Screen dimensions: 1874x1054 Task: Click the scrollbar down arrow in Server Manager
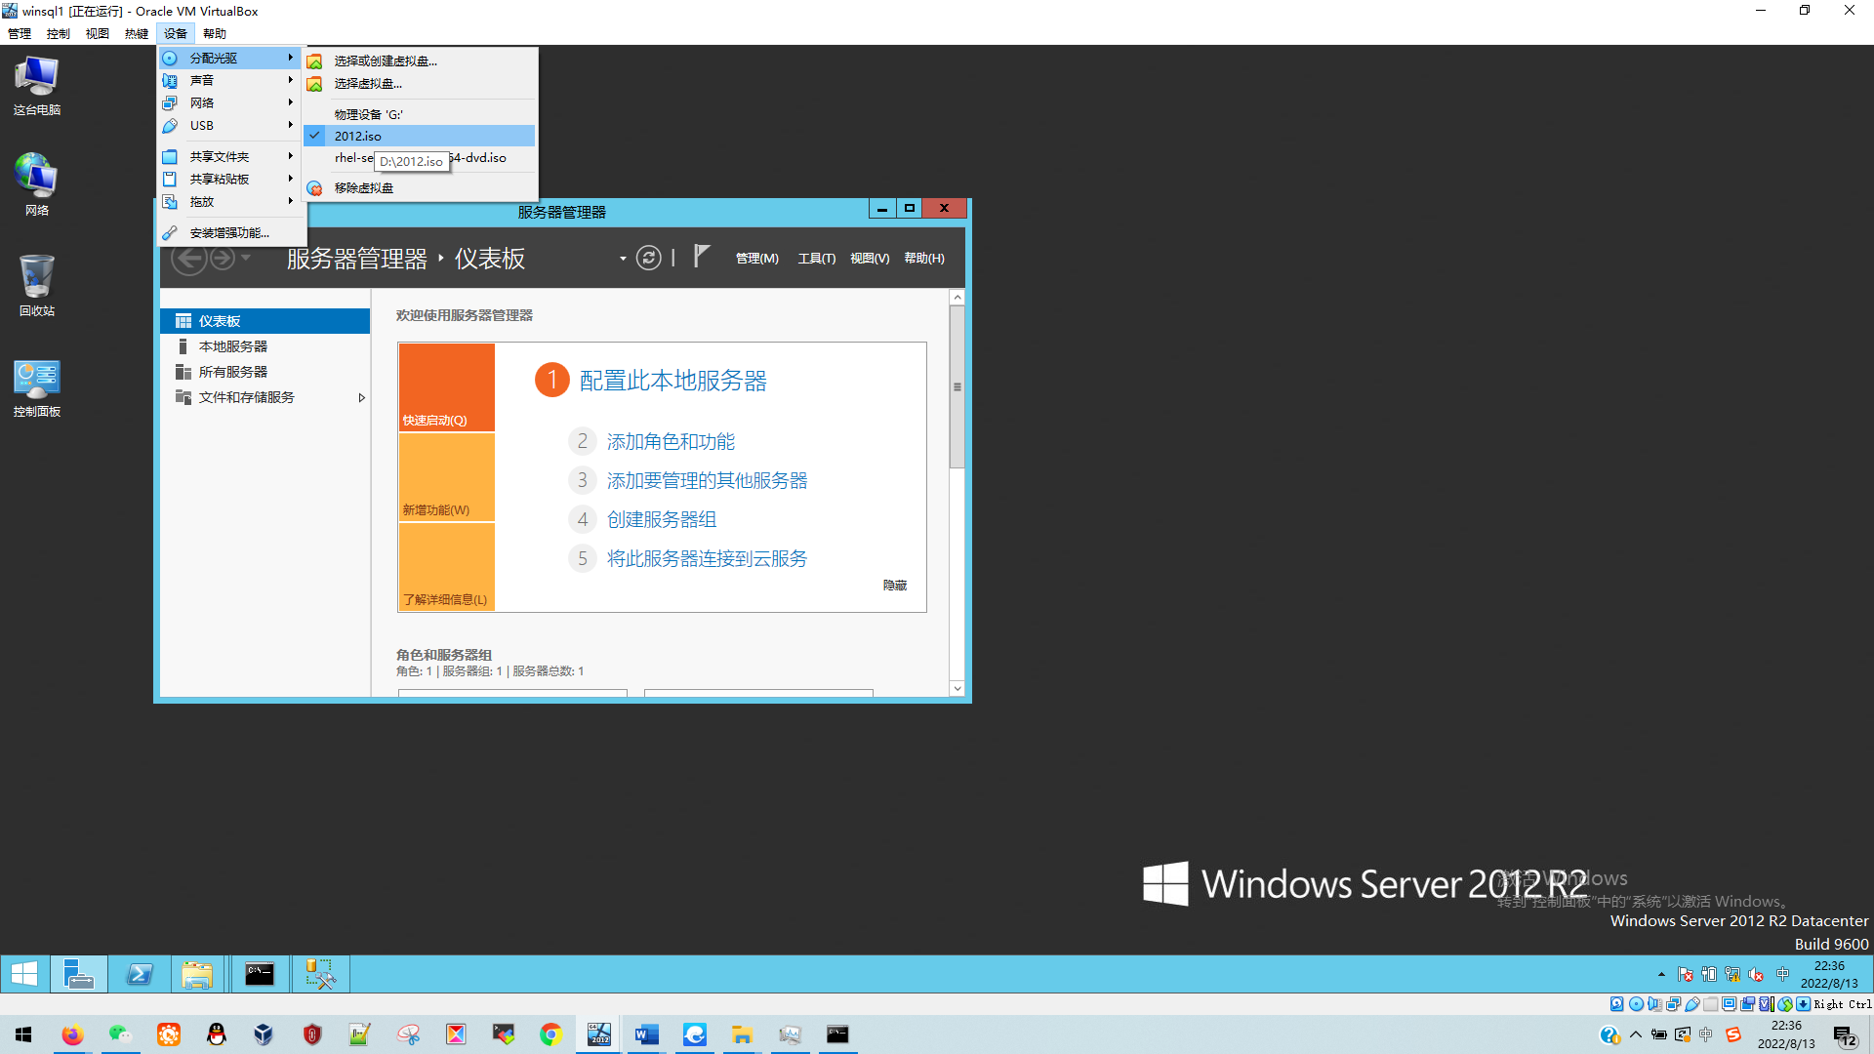[957, 689]
